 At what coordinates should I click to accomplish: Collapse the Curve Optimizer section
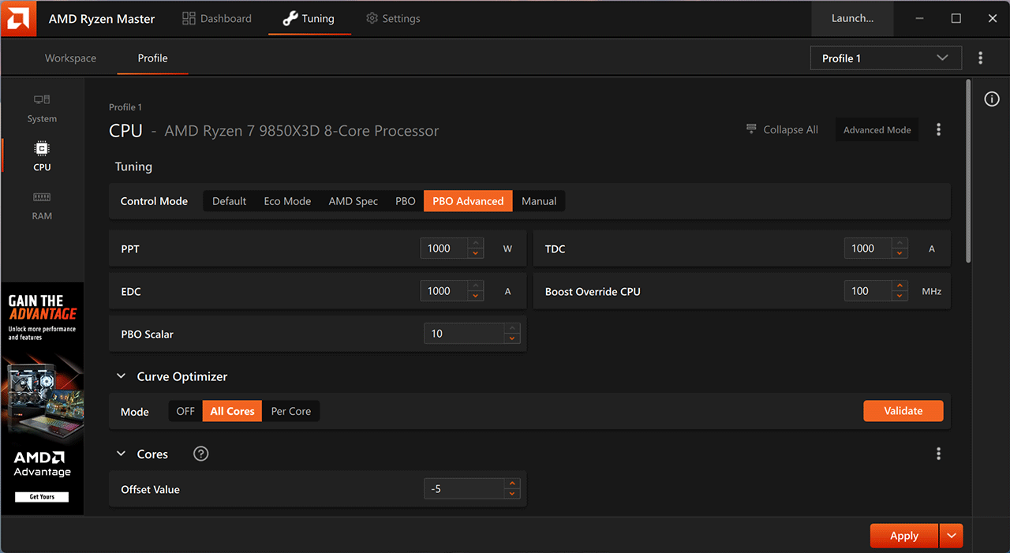[122, 376]
